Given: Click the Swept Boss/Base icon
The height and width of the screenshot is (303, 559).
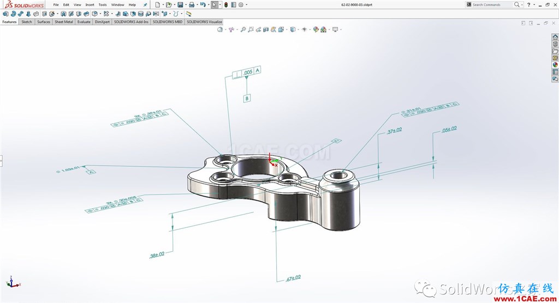Looking at the screenshot, I should point(21,14).
